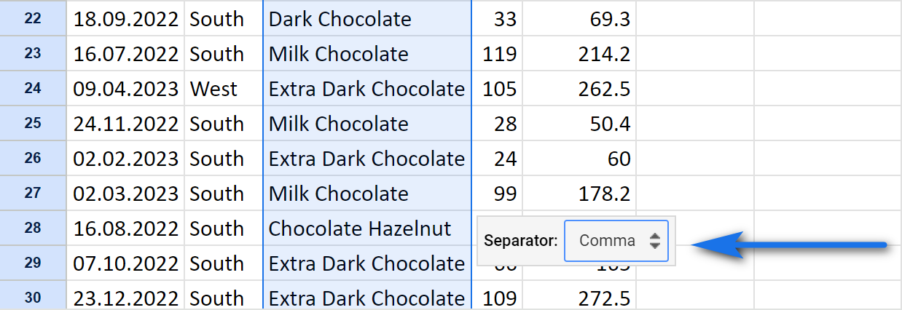The width and height of the screenshot is (902, 310).
Task: Select row header 23
Action: coord(33,53)
